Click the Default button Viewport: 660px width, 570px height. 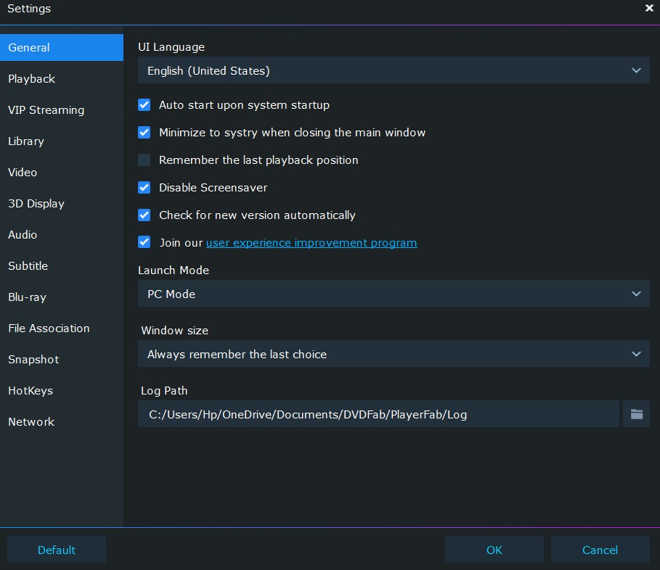point(57,550)
